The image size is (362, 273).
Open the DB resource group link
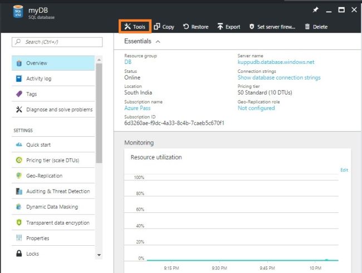tap(128, 62)
